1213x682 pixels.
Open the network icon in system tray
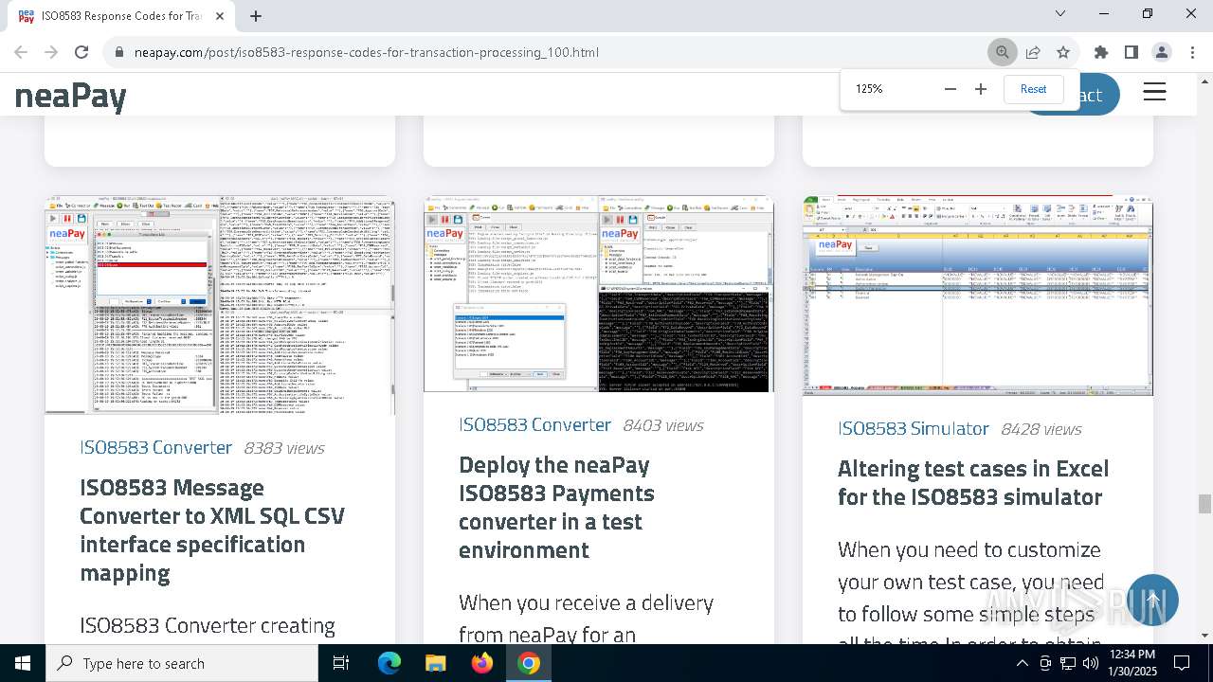(x=1068, y=663)
